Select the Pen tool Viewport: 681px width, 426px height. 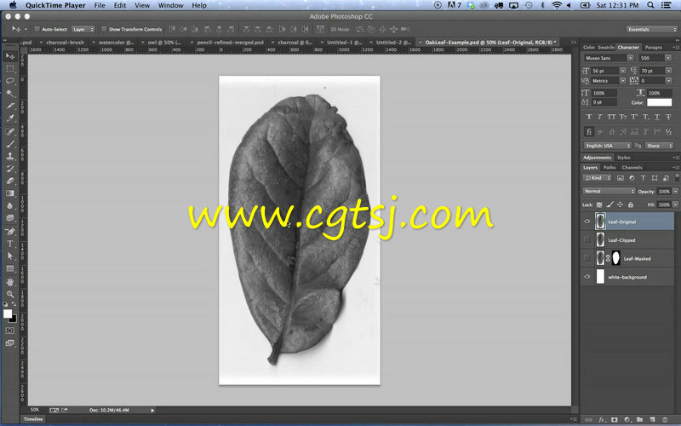[10, 231]
